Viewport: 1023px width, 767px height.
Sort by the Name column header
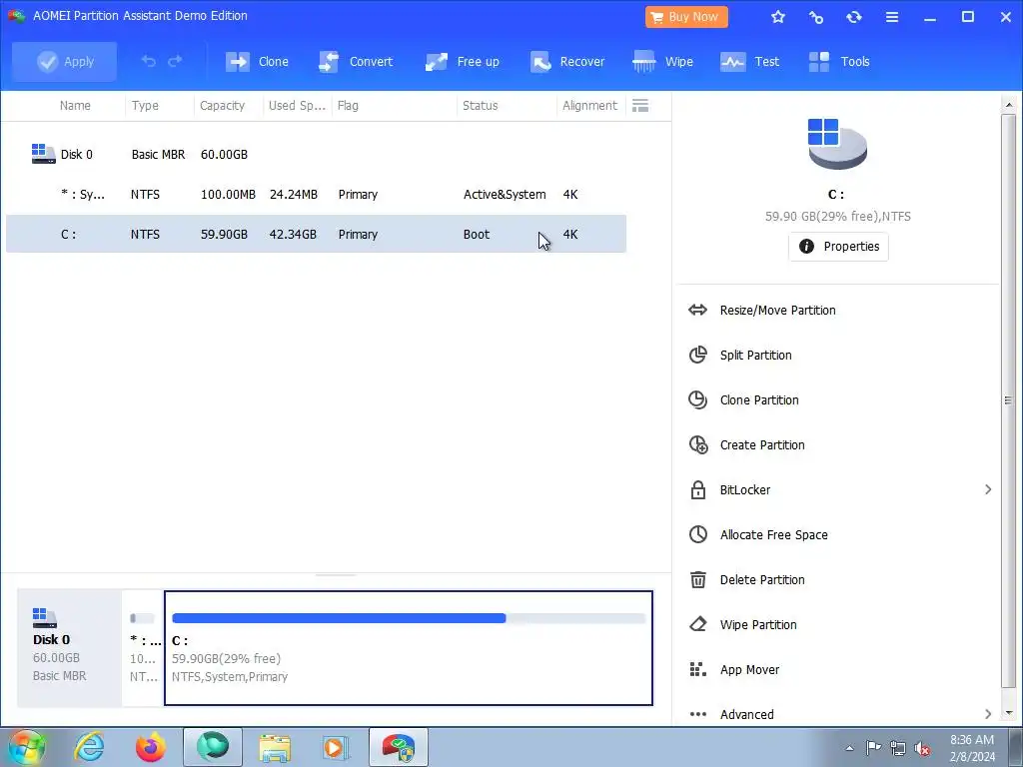(75, 106)
